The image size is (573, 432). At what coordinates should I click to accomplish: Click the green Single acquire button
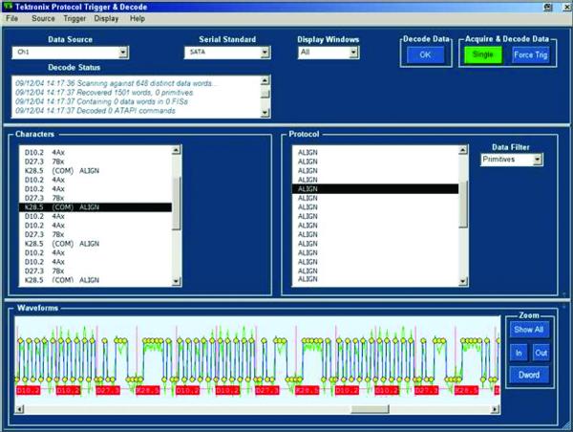pos(483,54)
